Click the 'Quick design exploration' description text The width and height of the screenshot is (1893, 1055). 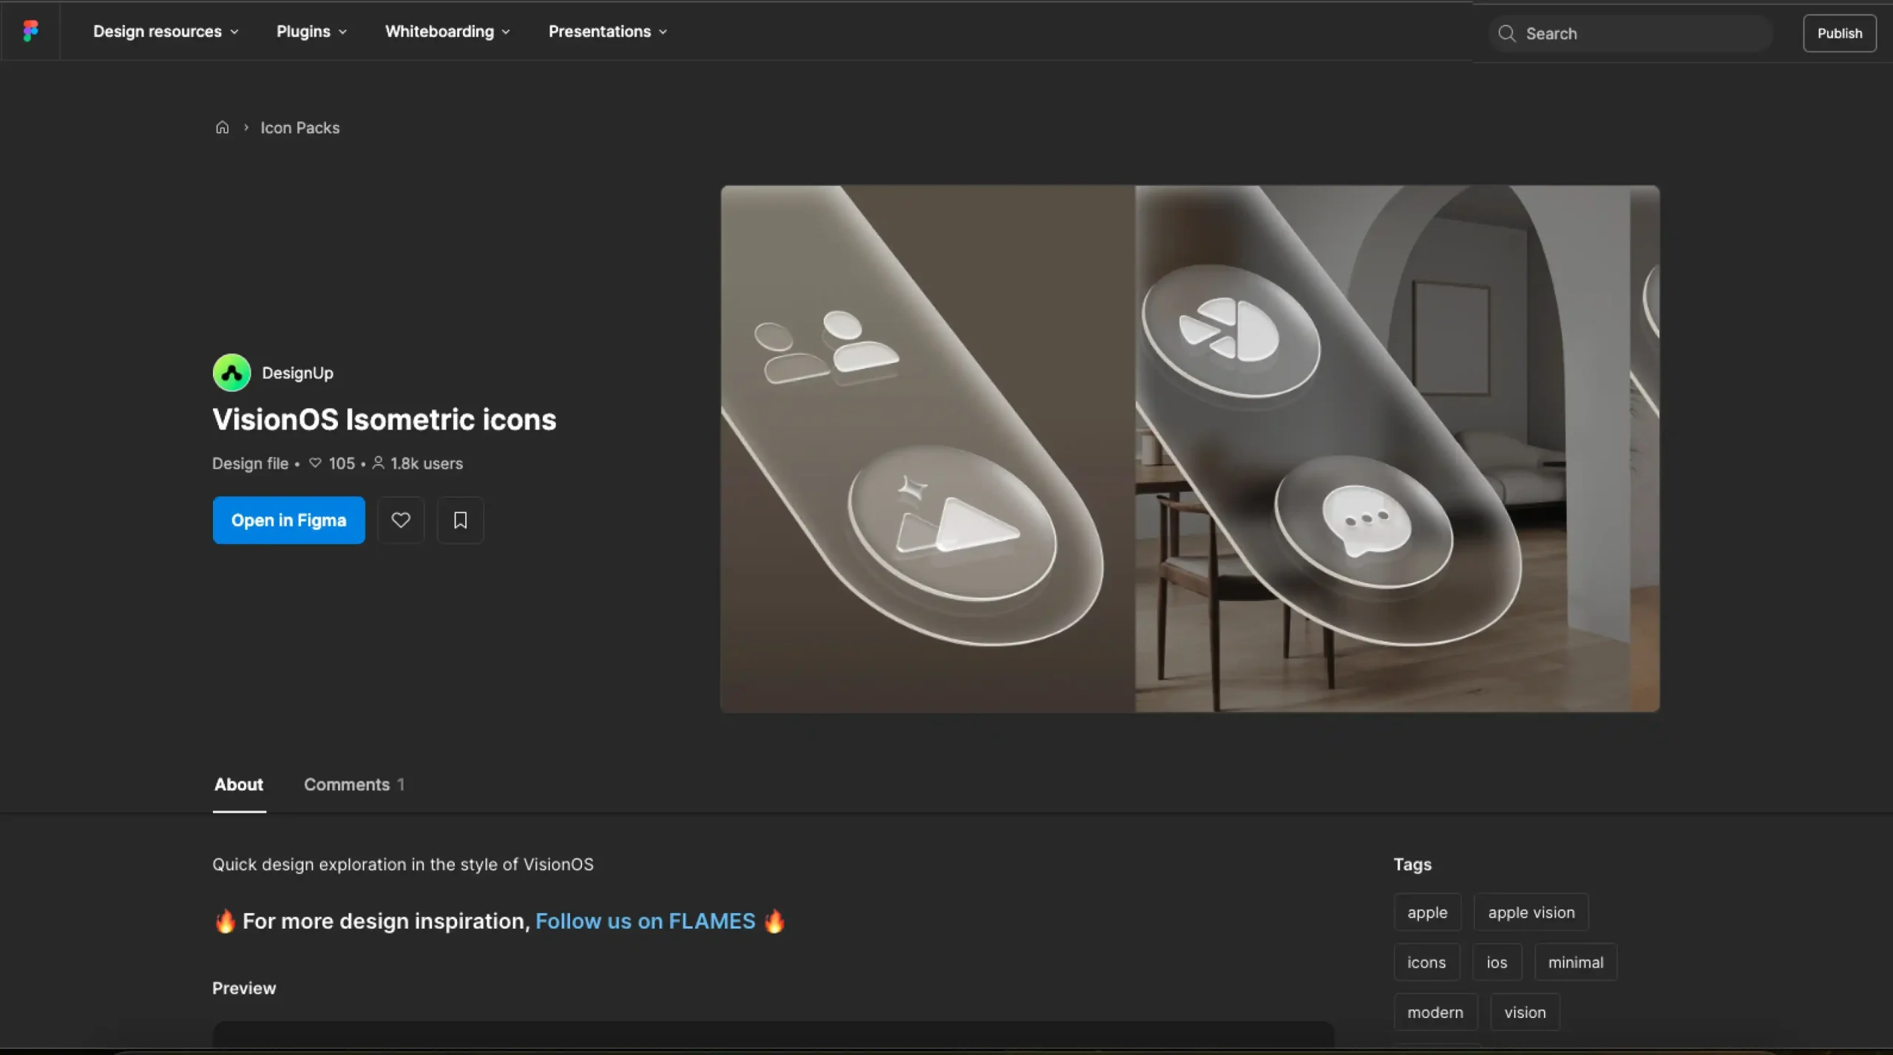(x=403, y=864)
